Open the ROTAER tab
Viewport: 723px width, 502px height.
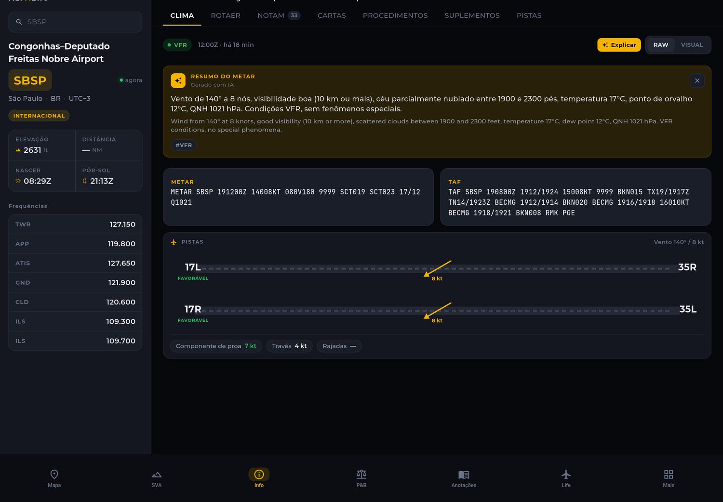226,15
